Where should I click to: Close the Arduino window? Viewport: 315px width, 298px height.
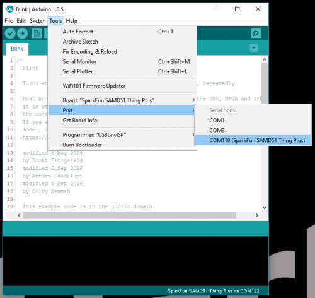point(258,9)
